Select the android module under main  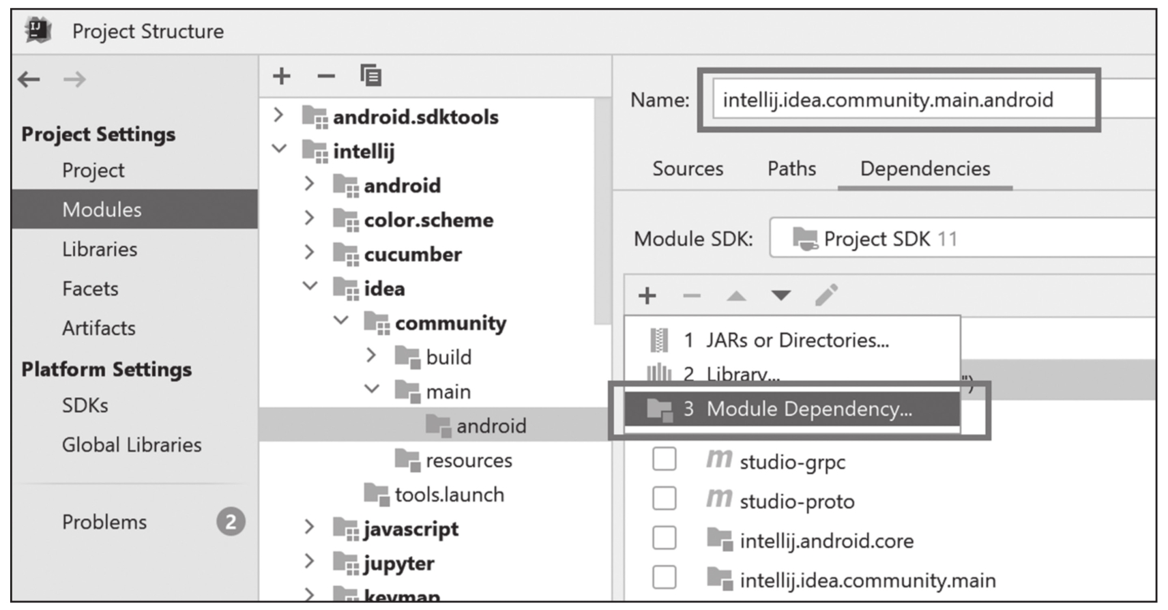point(435,425)
